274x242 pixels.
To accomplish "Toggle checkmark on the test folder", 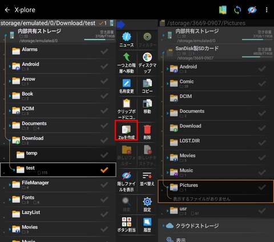I will click(104, 170).
